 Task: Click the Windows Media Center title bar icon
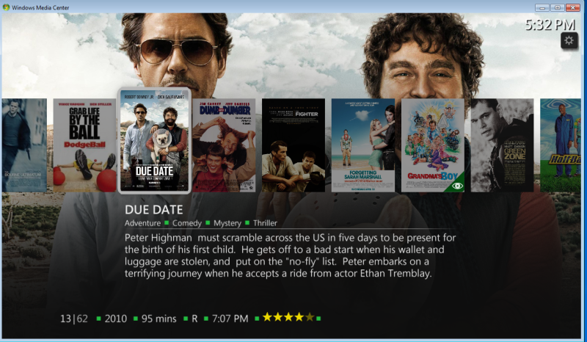point(6,7)
